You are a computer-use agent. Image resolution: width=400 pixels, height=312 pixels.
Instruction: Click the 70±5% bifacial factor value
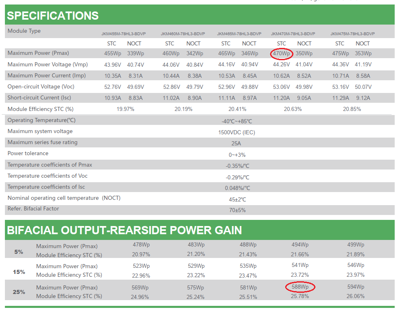tap(237, 210)
